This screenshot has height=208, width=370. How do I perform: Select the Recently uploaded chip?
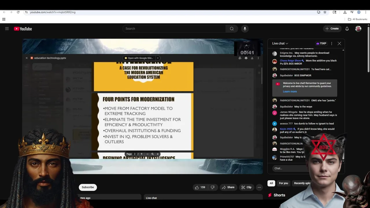point(302,183)
